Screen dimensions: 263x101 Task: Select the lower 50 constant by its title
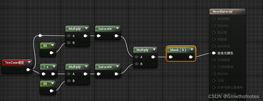coord(45,84)
